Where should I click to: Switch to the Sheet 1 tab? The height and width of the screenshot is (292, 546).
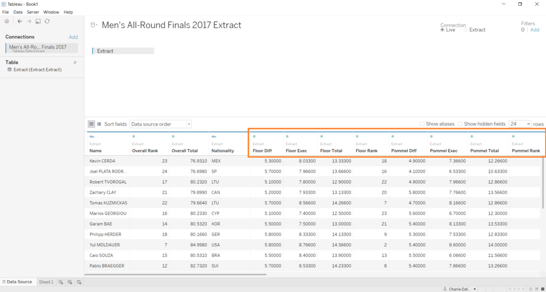point(46,282)
